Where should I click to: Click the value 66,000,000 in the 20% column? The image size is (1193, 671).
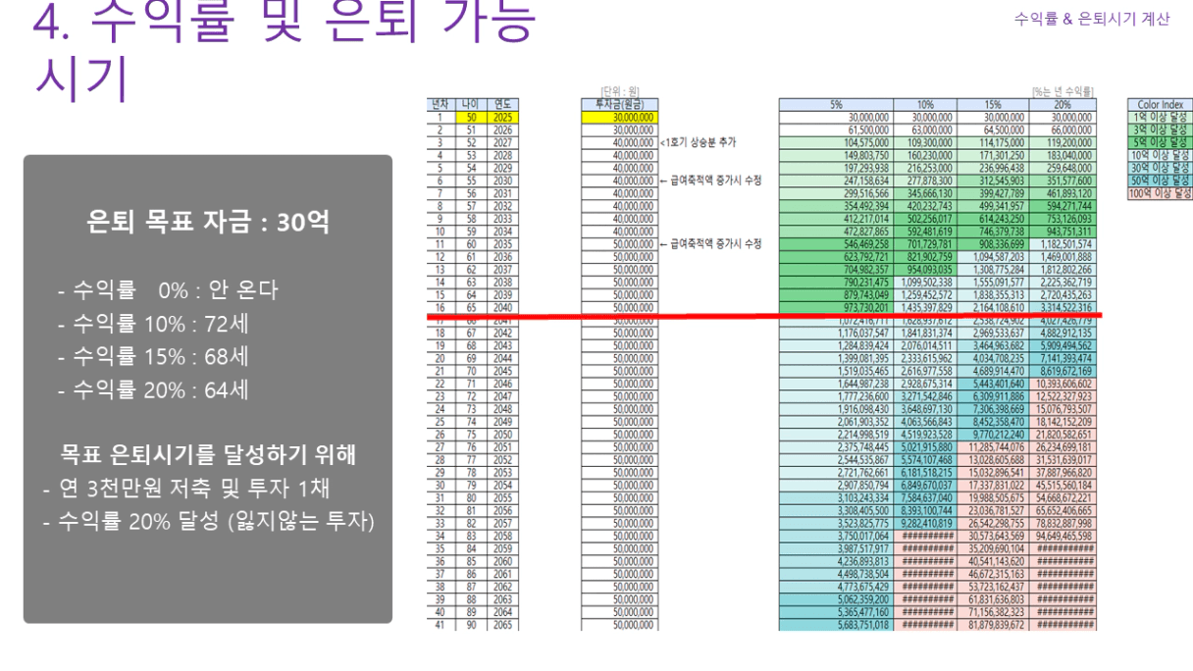pos(1072,129)
